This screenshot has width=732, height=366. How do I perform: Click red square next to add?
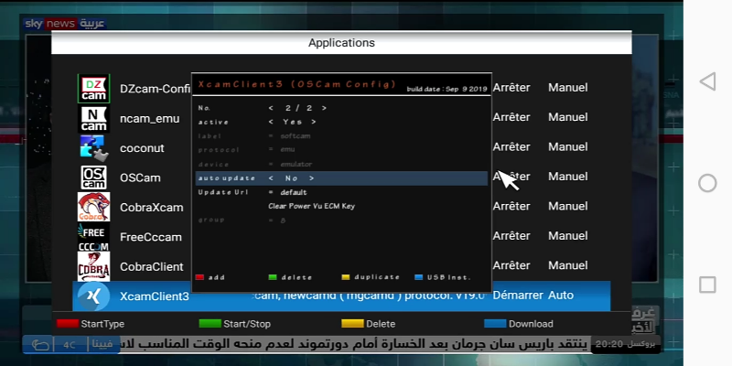[199, 277]
